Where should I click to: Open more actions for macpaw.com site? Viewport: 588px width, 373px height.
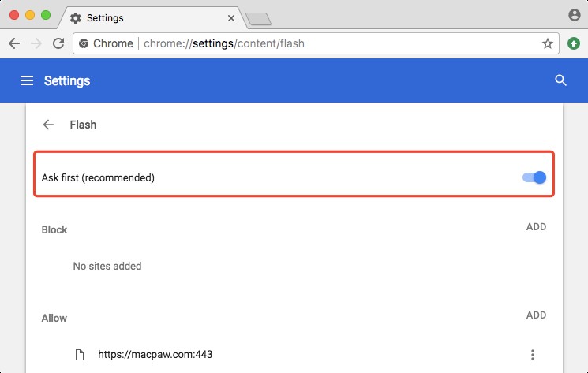[533, 355]
